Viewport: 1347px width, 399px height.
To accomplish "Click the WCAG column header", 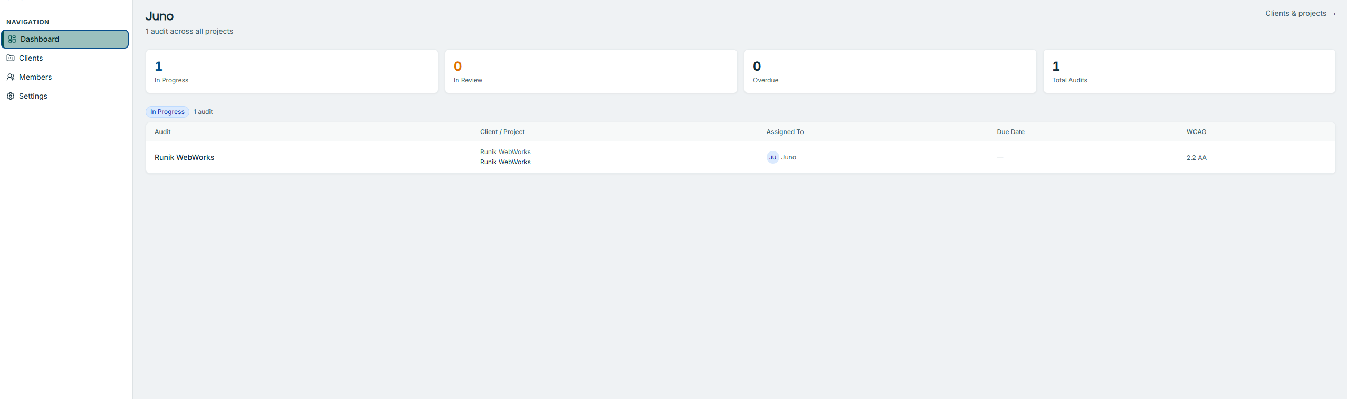I will (1196, 132).
